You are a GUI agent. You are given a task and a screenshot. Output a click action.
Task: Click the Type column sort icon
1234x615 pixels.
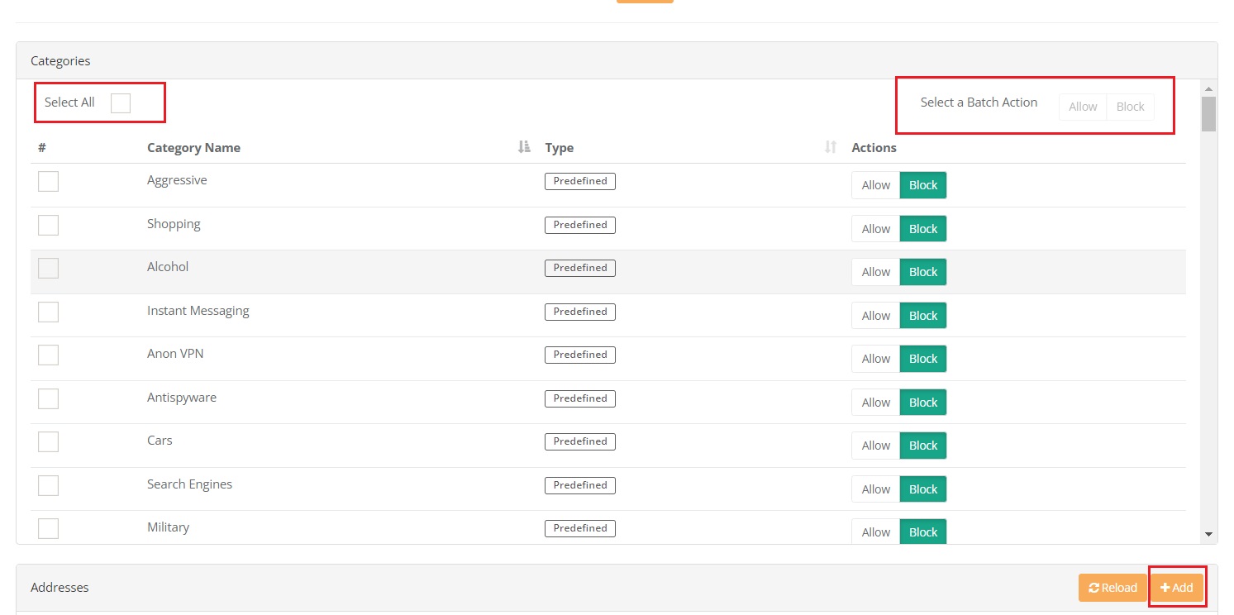coord(831,147)
